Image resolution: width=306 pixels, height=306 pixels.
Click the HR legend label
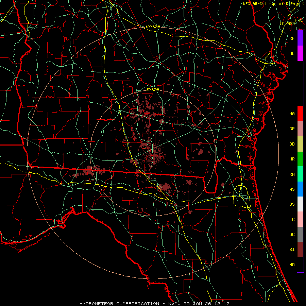(x=292, y=159)
